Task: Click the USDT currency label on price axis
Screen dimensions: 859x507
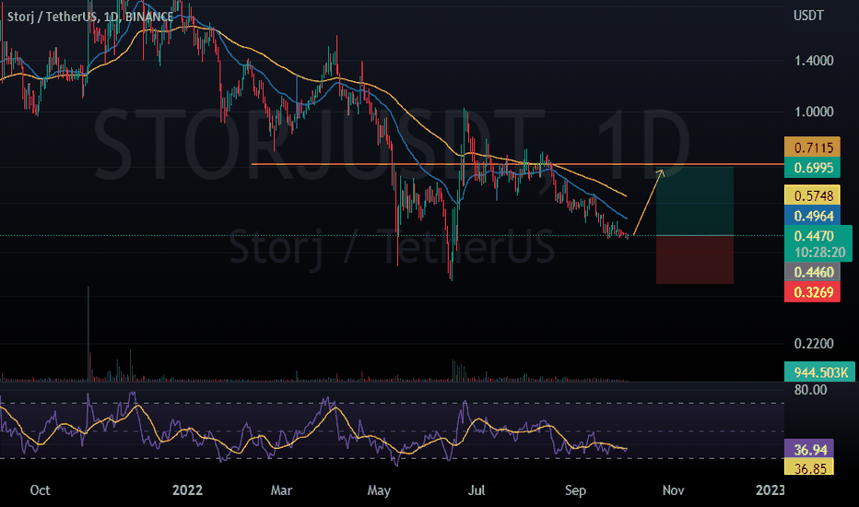Action: pos(808,16)
